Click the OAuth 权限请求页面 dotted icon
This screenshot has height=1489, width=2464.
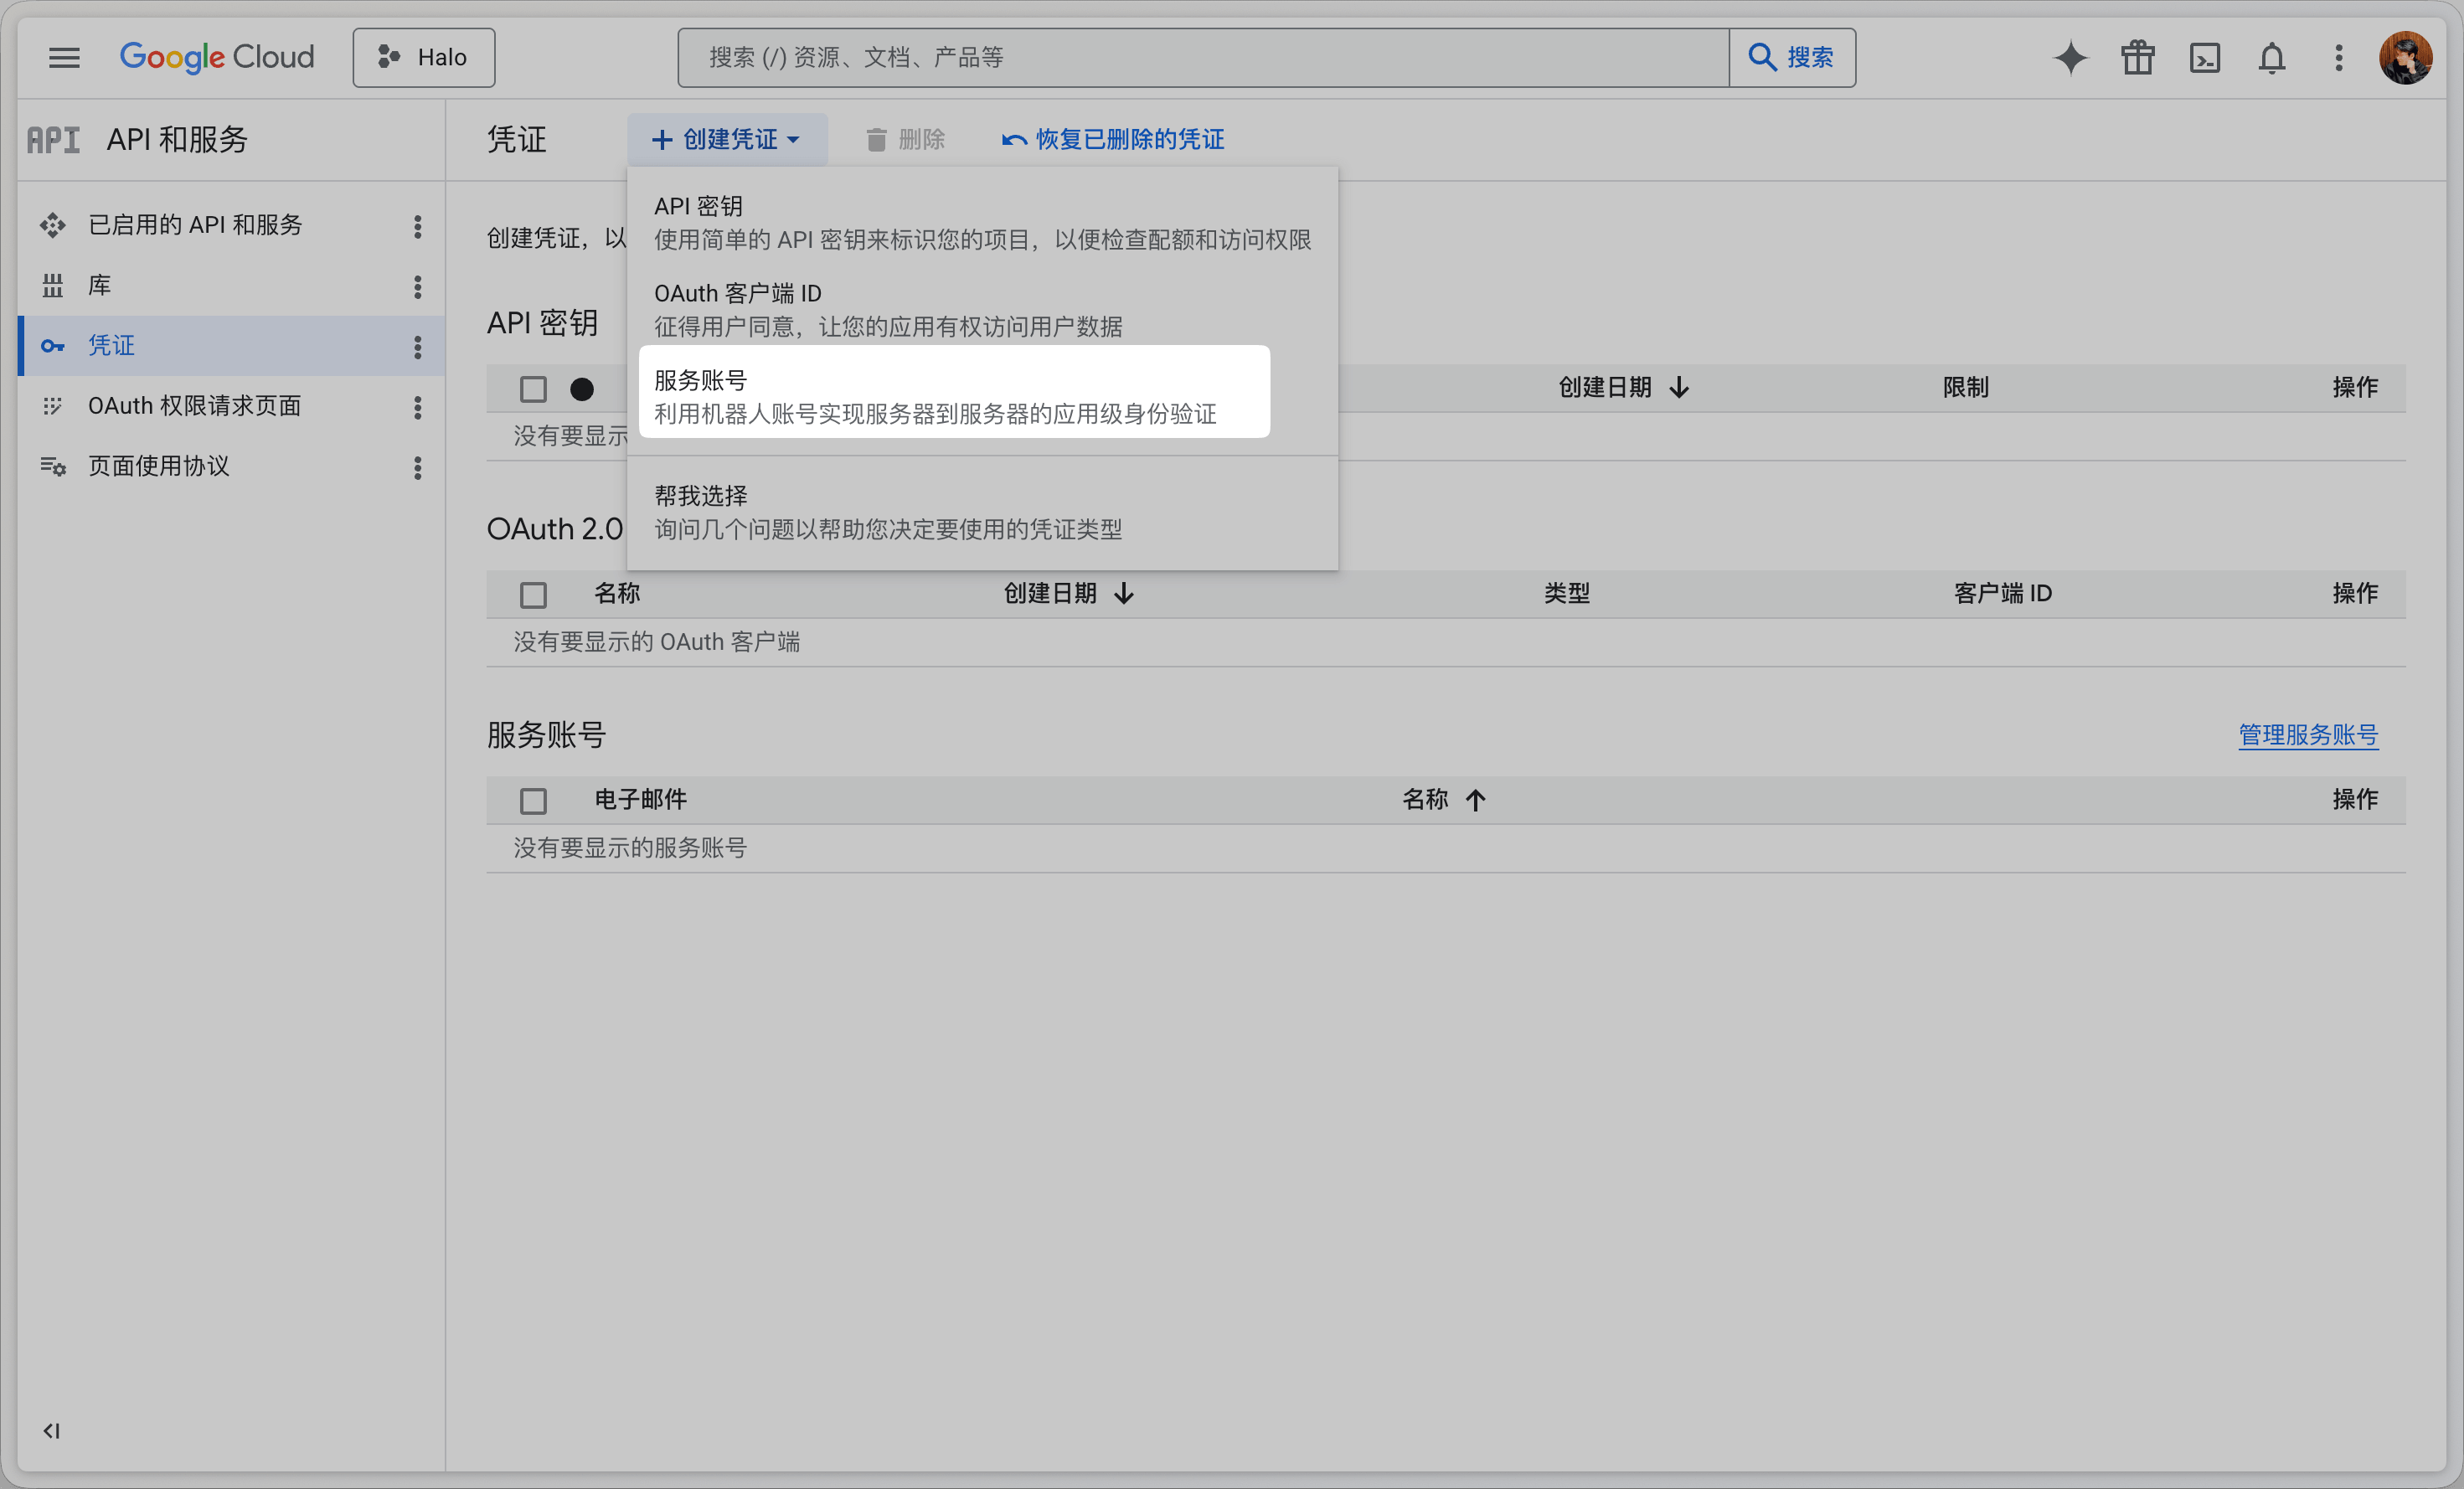(53, 406)
